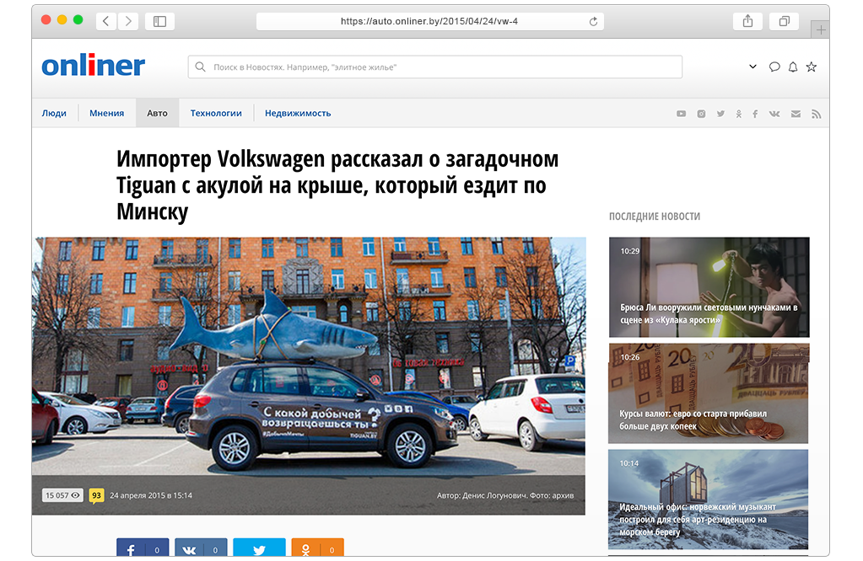Click the Safari address bar URL
Image resolution: width=863 pixels, height=561 pixels.
[x=429, y=21]
